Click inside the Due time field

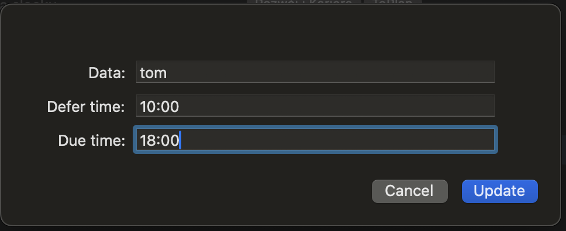click(x=315, y=139)
